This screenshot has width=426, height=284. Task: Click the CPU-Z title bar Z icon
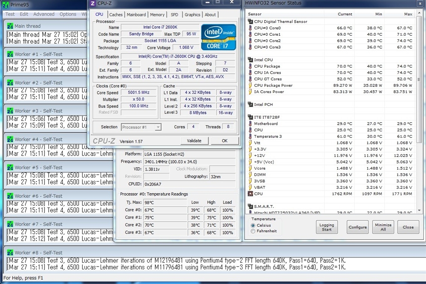click(93, 3)
